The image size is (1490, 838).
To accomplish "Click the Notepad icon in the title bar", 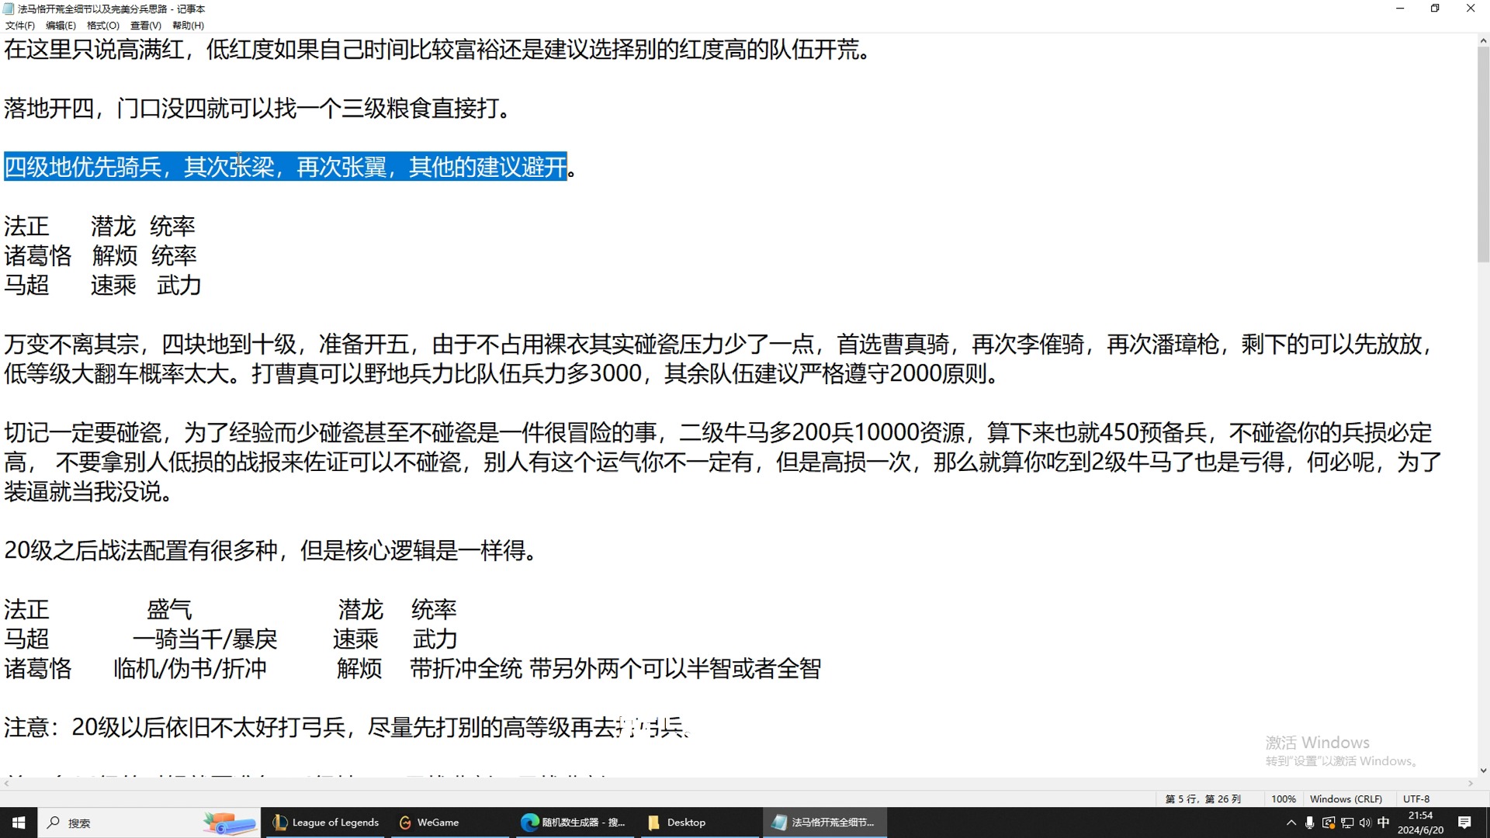I will 9,9.
